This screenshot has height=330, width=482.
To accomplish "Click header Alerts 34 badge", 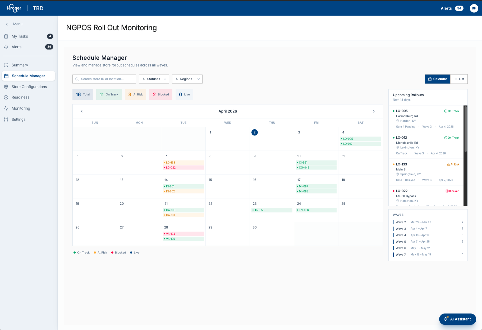I will point(459,8).
